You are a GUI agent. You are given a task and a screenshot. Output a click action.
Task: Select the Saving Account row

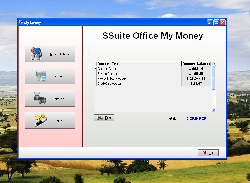pyautogui.click(x=152, y=74)
